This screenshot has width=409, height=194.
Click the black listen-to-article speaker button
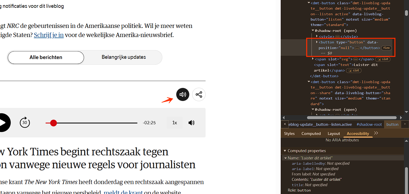(182, 94)
